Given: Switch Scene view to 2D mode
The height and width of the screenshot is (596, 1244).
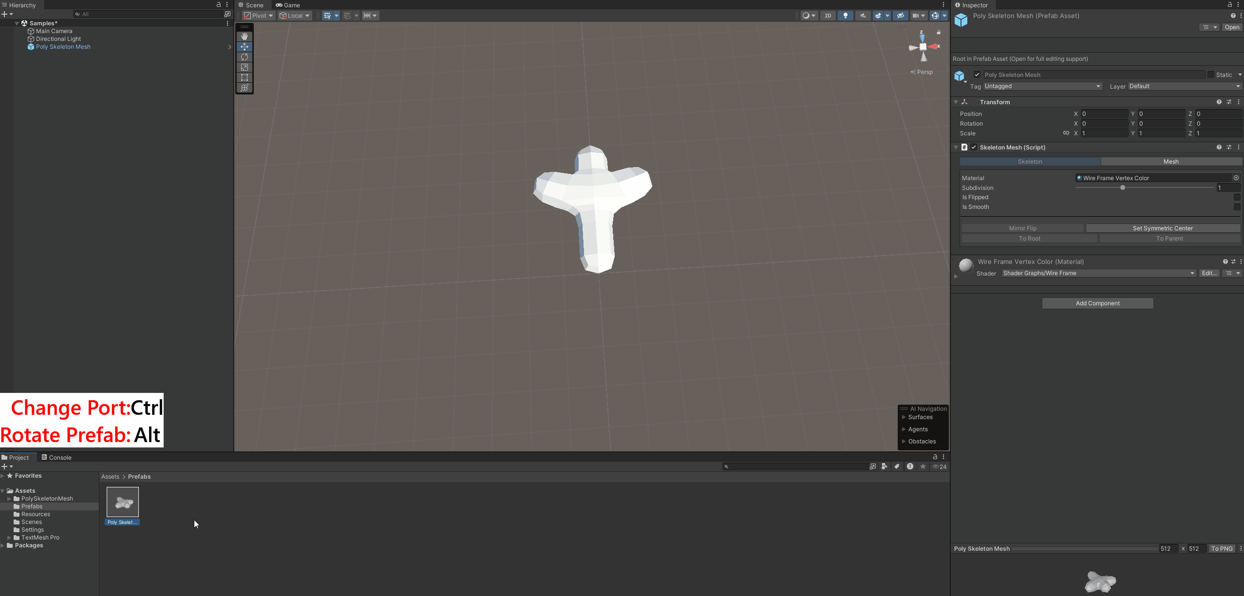Looking at the screenshot, I should (827, 16).
